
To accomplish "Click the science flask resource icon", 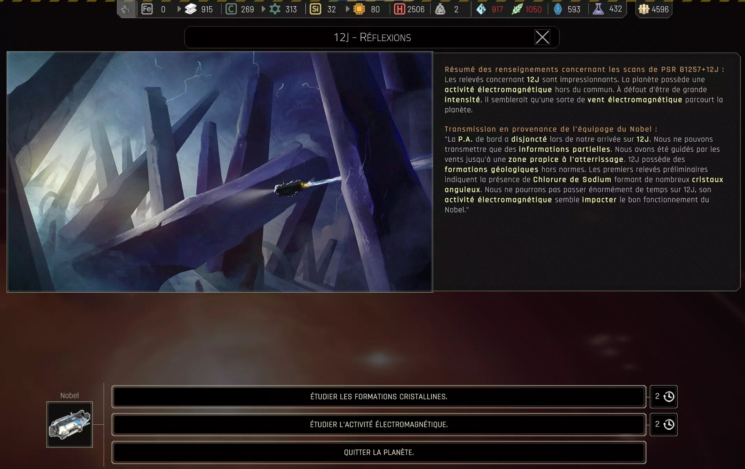I will point(598,9).
